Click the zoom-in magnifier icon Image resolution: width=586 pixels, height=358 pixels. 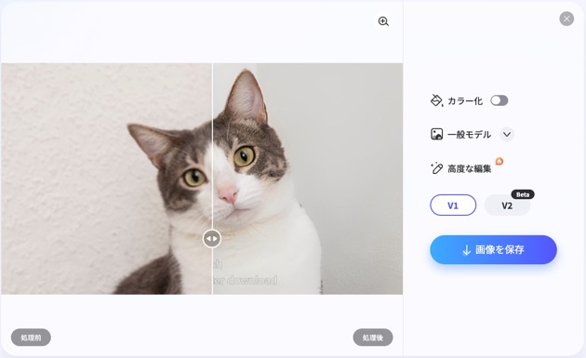click(x=383, y=21)
